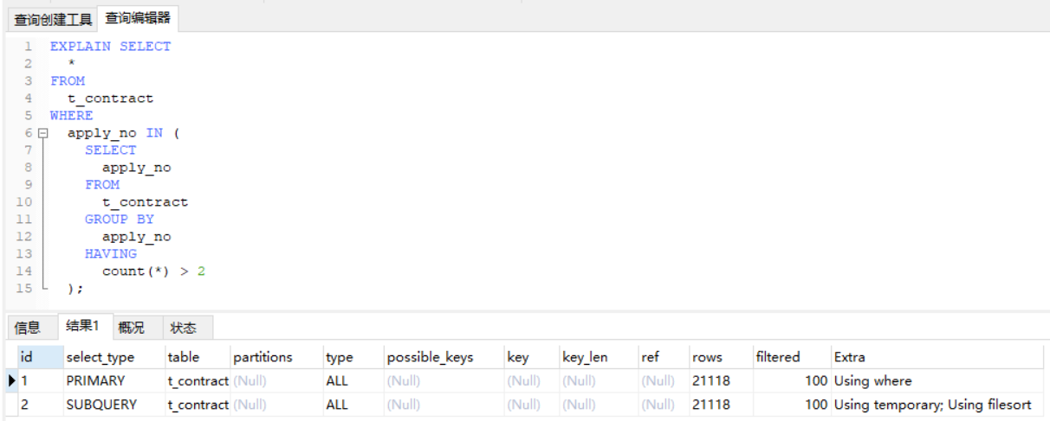Screen dimensions: 1050x421
Task: Select the t_contract cell in PRIMARY row
Action: point(198,380)
